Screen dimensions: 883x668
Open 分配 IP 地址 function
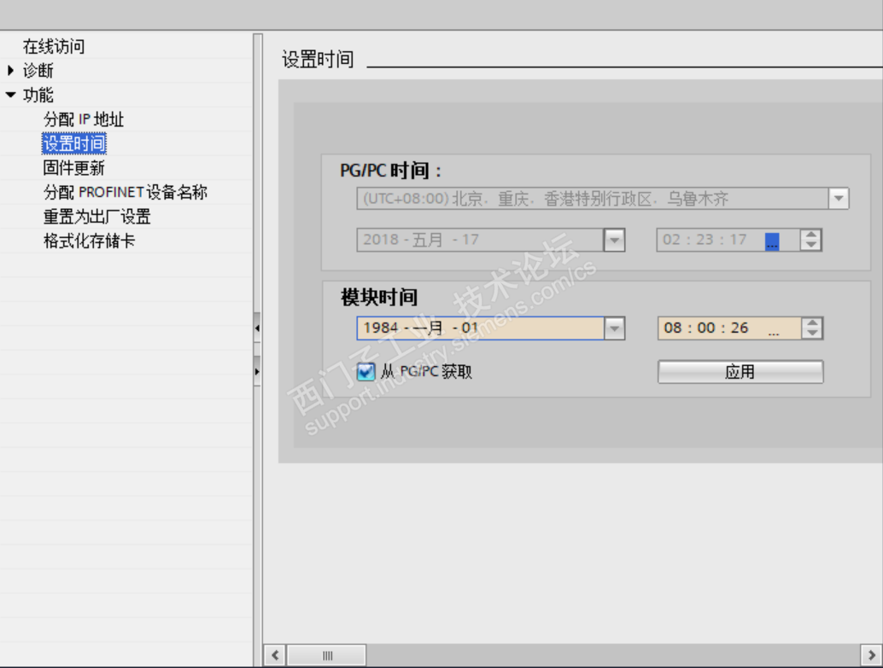pyautogui.click(x=84, y=119)
